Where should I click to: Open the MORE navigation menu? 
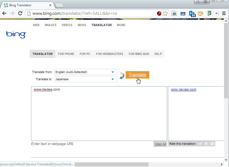point(121,25)
